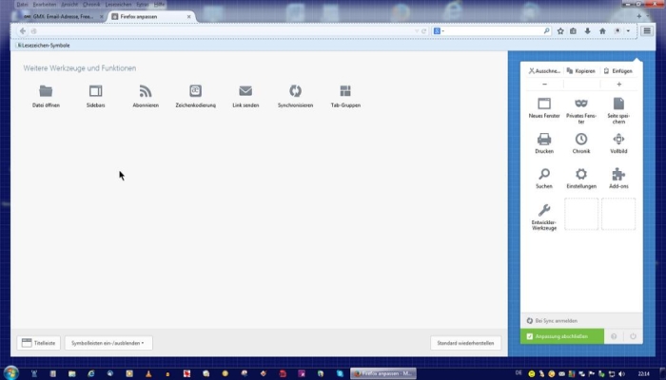Open the Chronik menu in menu bar
The height and width of the screenshot is (380, 666).
click(91, 5)
